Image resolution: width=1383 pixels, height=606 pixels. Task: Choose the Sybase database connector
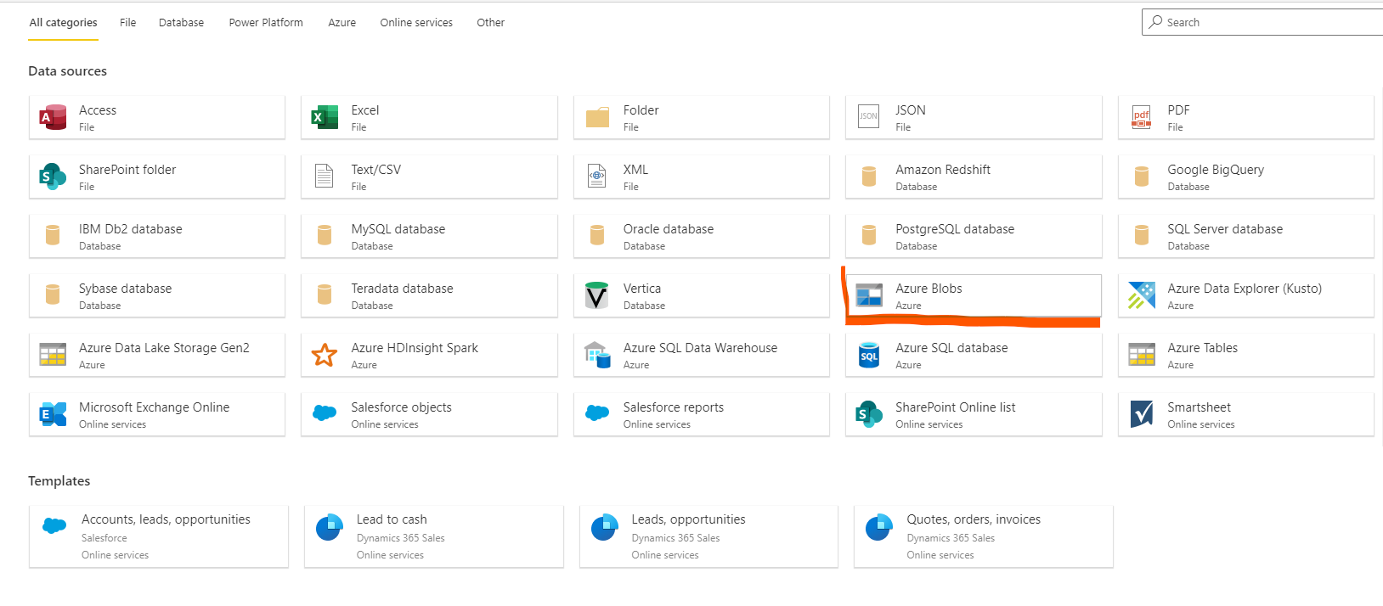(x=157, y=295)
